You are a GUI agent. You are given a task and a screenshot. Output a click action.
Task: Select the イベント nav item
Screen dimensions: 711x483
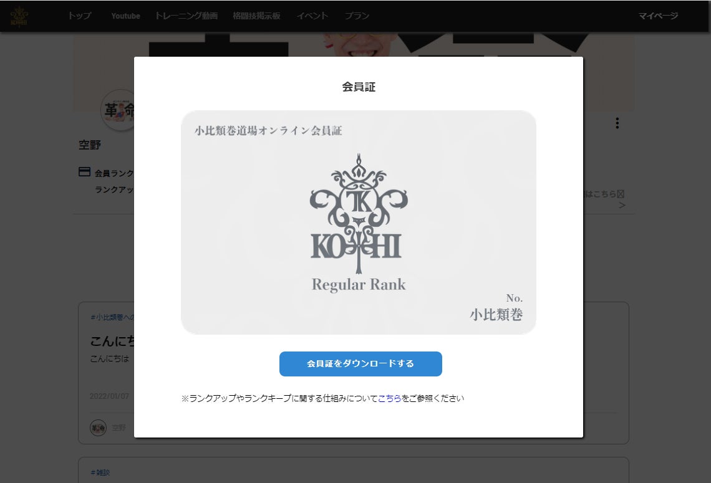point(312,16)
